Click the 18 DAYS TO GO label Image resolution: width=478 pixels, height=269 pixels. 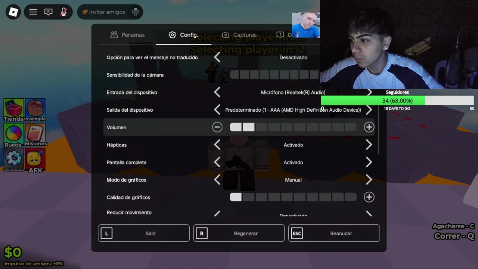397,108
